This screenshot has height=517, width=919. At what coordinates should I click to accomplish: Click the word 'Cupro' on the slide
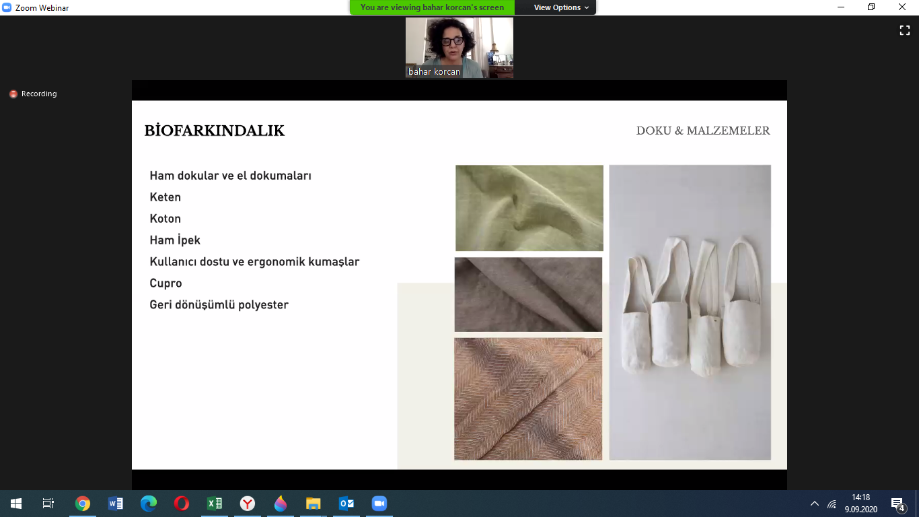pos(166,283)
